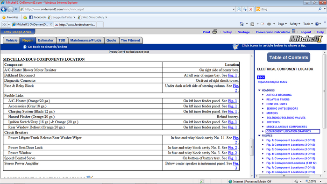Switch to the Vehicle tab
Viewport: 327px width, 184px height.
[12, 41]
